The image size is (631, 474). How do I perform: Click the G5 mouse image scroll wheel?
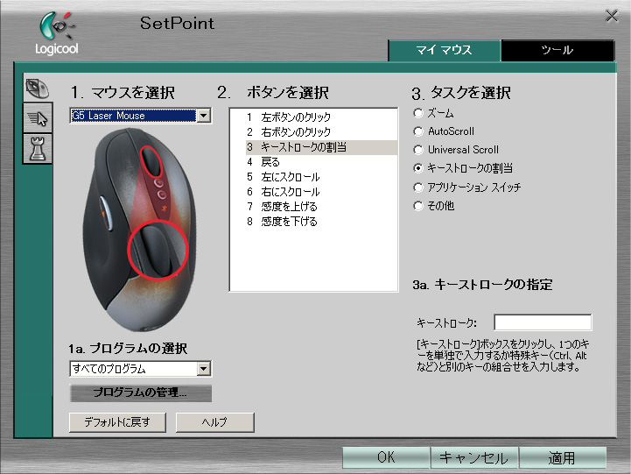coord(151,161)
